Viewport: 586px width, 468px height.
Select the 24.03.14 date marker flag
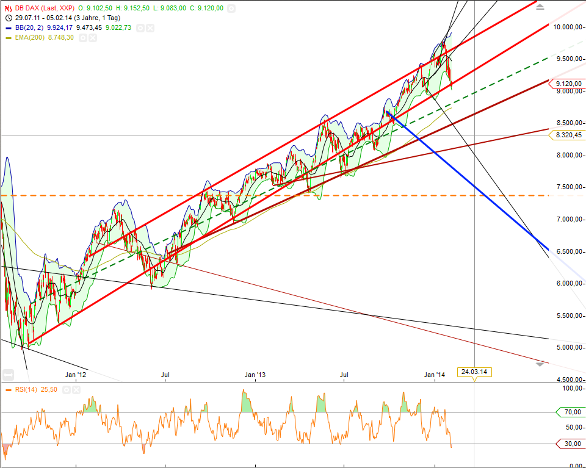[x=474, y=372]
